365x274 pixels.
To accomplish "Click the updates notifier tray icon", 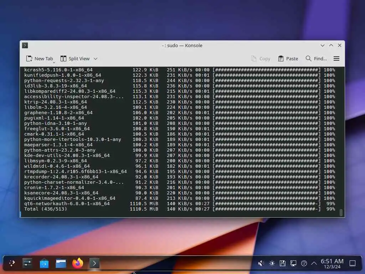I will [304, 263].
